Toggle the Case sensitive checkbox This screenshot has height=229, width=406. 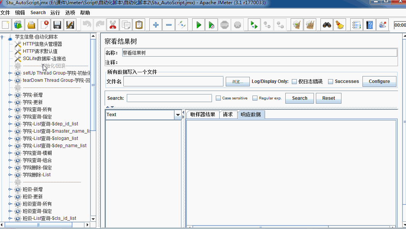[218, 98]
